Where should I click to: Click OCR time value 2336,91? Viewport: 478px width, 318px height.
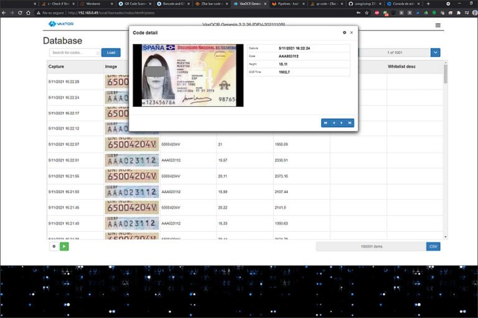pos(281,160)
